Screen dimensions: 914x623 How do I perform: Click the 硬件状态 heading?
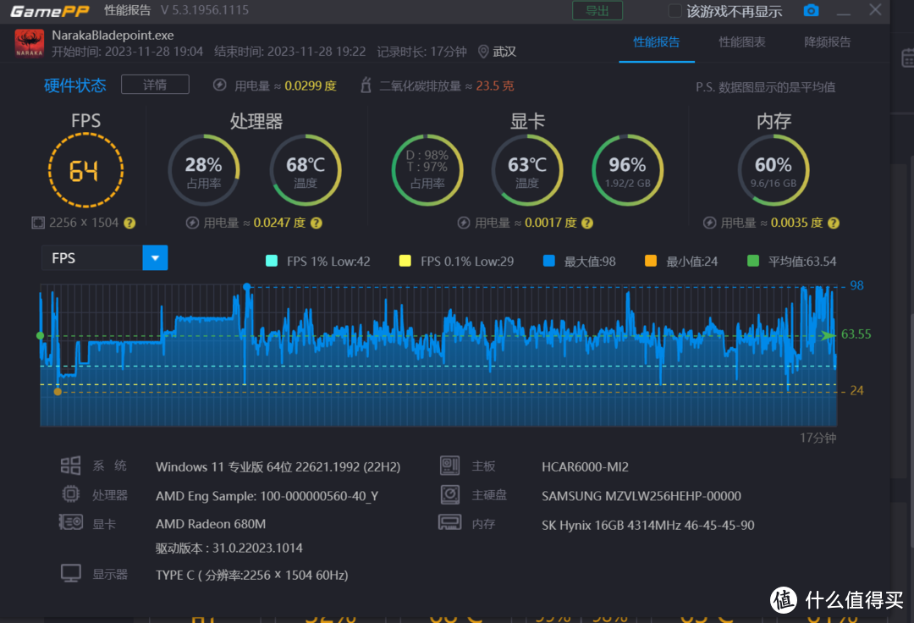click(x=75, y=85)
